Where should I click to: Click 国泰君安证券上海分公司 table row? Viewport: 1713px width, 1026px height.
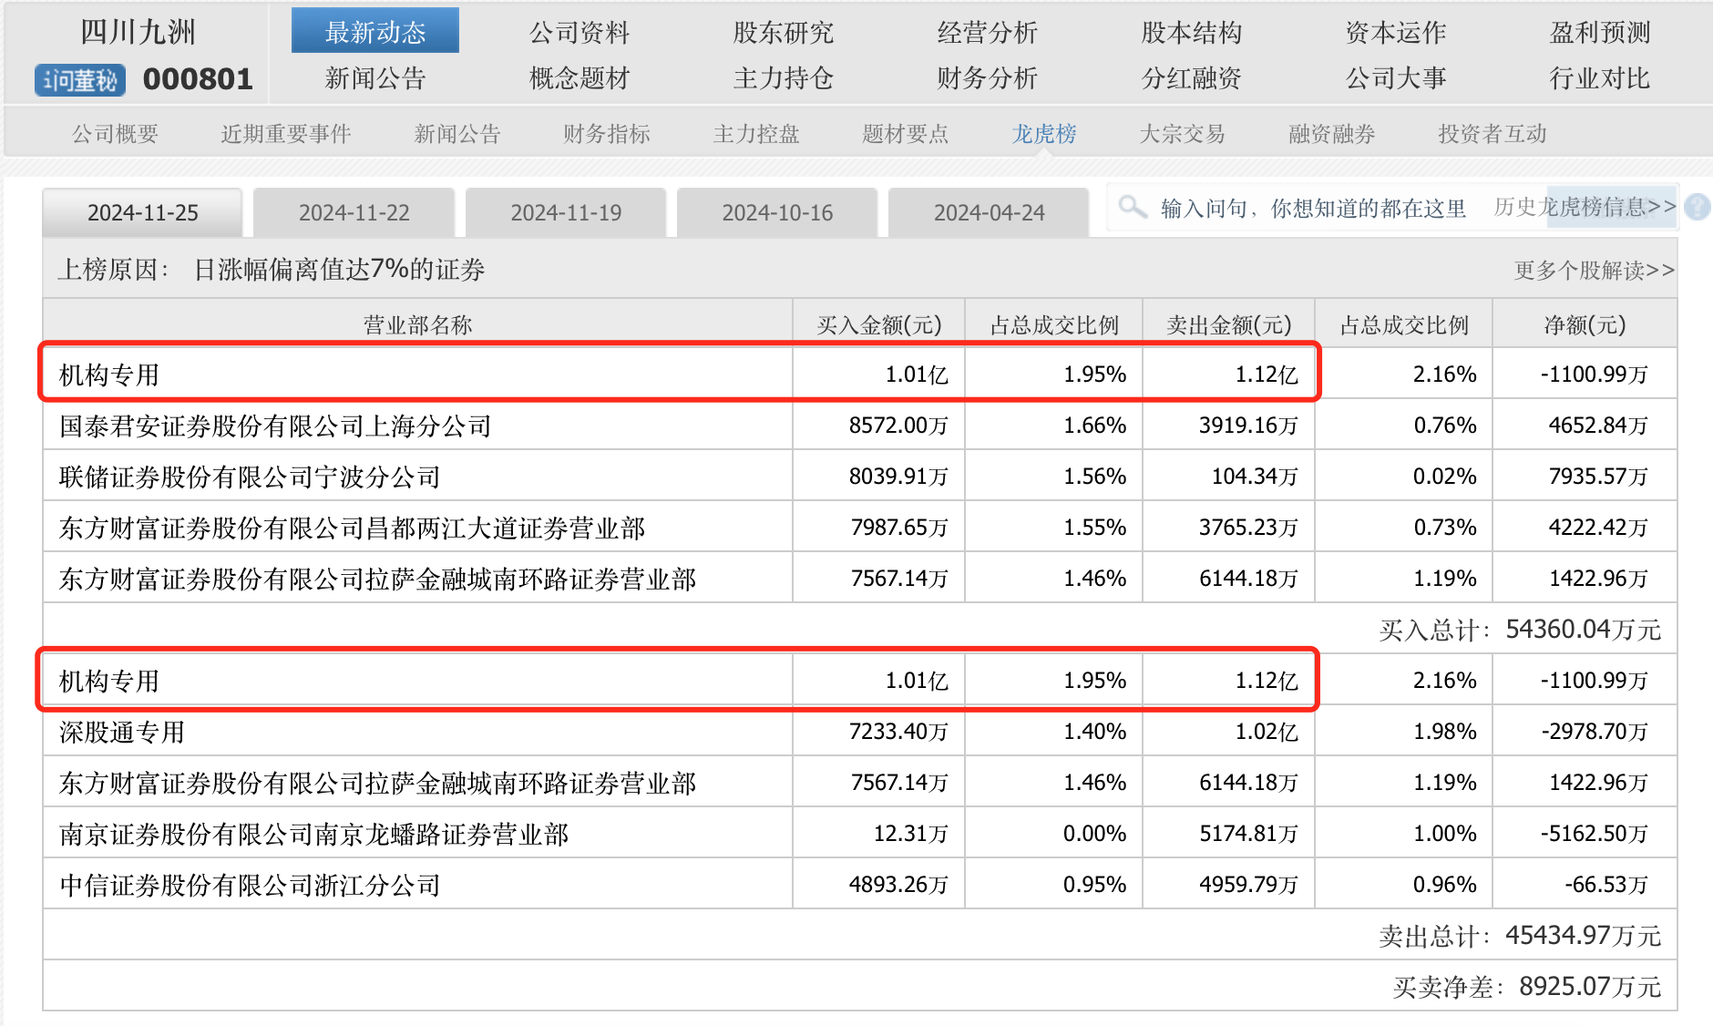(275, 426)
